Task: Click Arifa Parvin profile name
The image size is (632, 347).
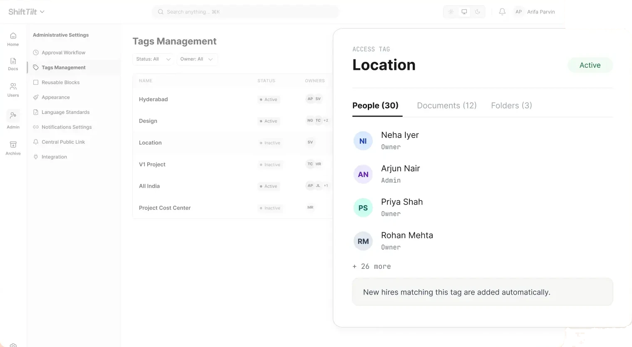Action: pos(541,12)
